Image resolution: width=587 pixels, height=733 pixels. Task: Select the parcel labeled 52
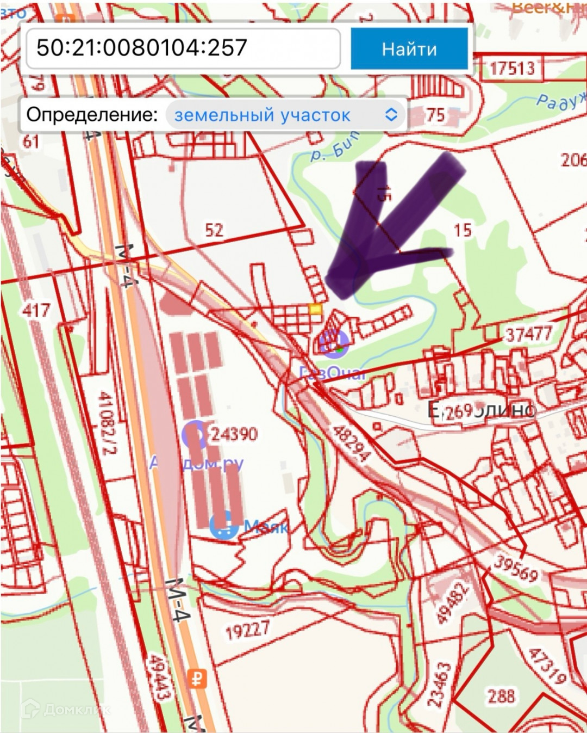click(214, 230)
